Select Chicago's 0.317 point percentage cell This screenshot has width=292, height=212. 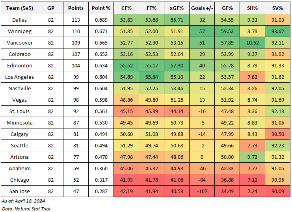[101, 180]
